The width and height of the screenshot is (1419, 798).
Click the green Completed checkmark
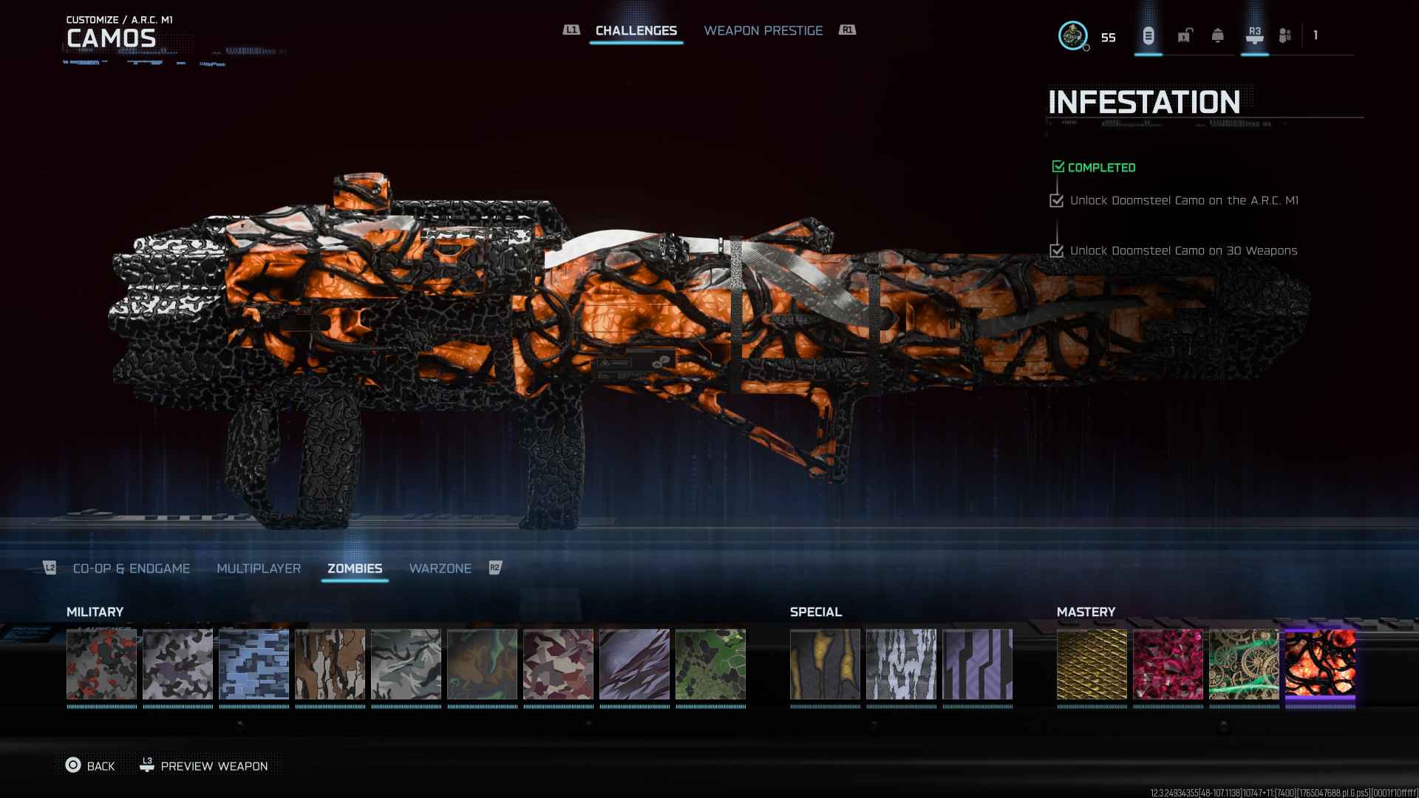pos(1058,167)
